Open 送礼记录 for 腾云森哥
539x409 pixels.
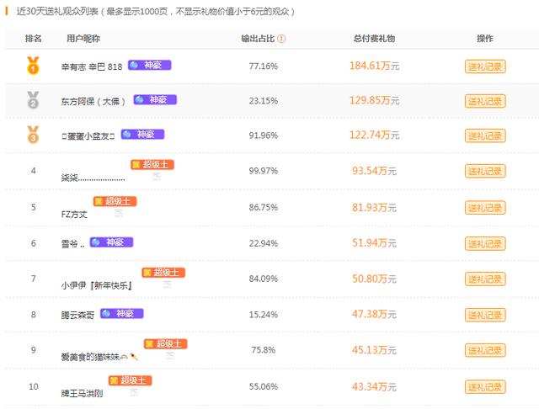485,315
